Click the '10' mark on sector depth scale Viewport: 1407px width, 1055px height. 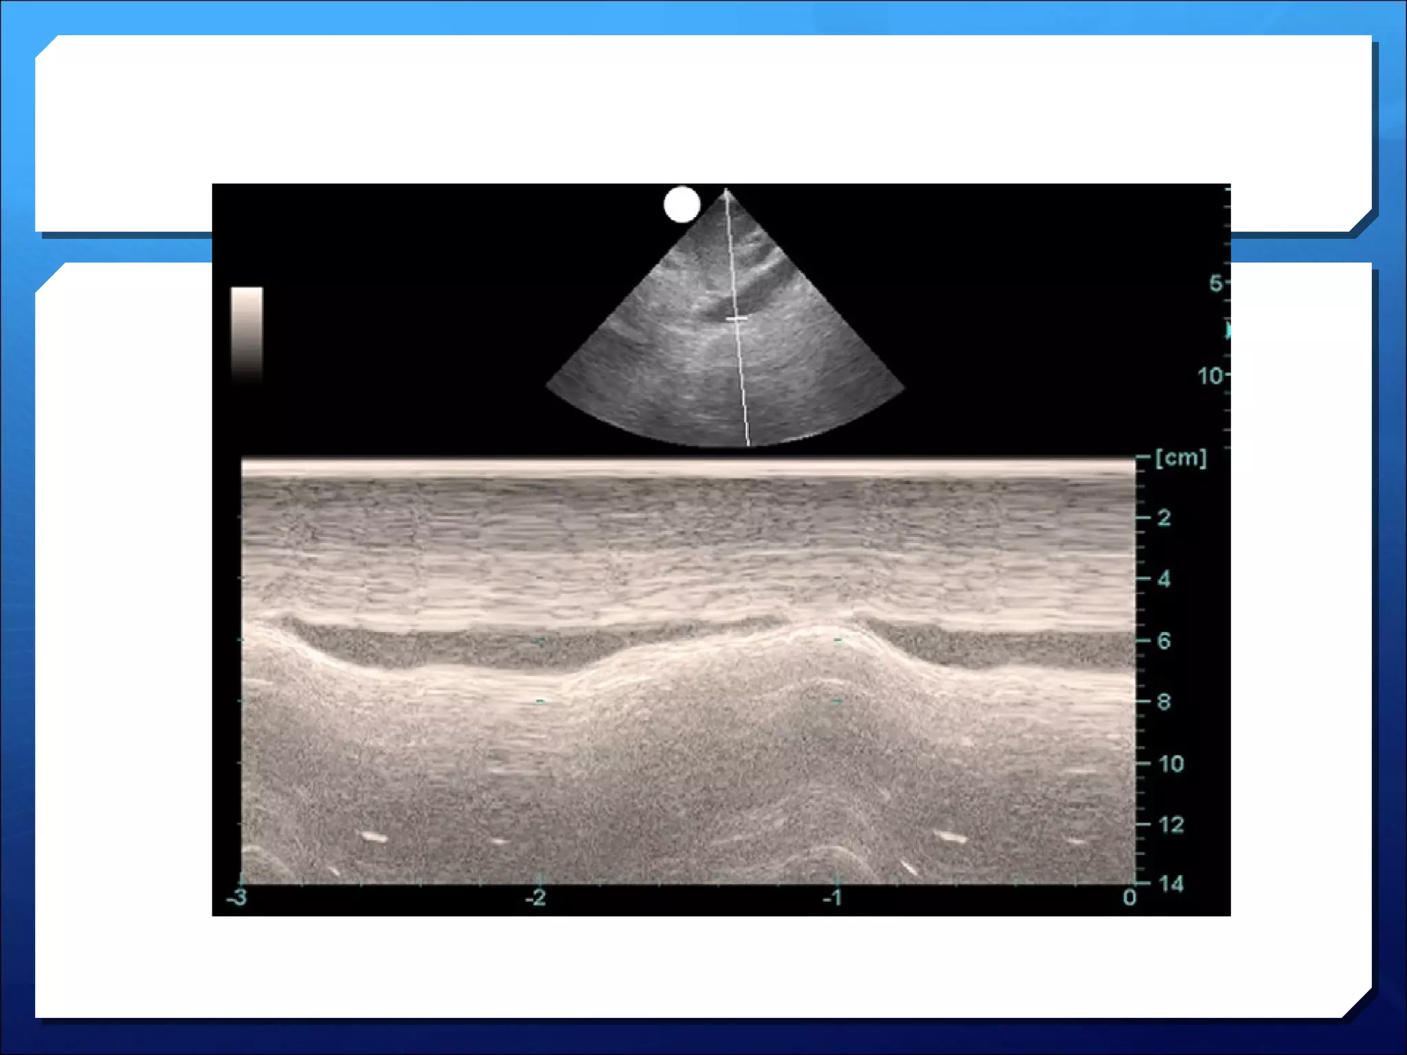click(x=1211, y=376)
